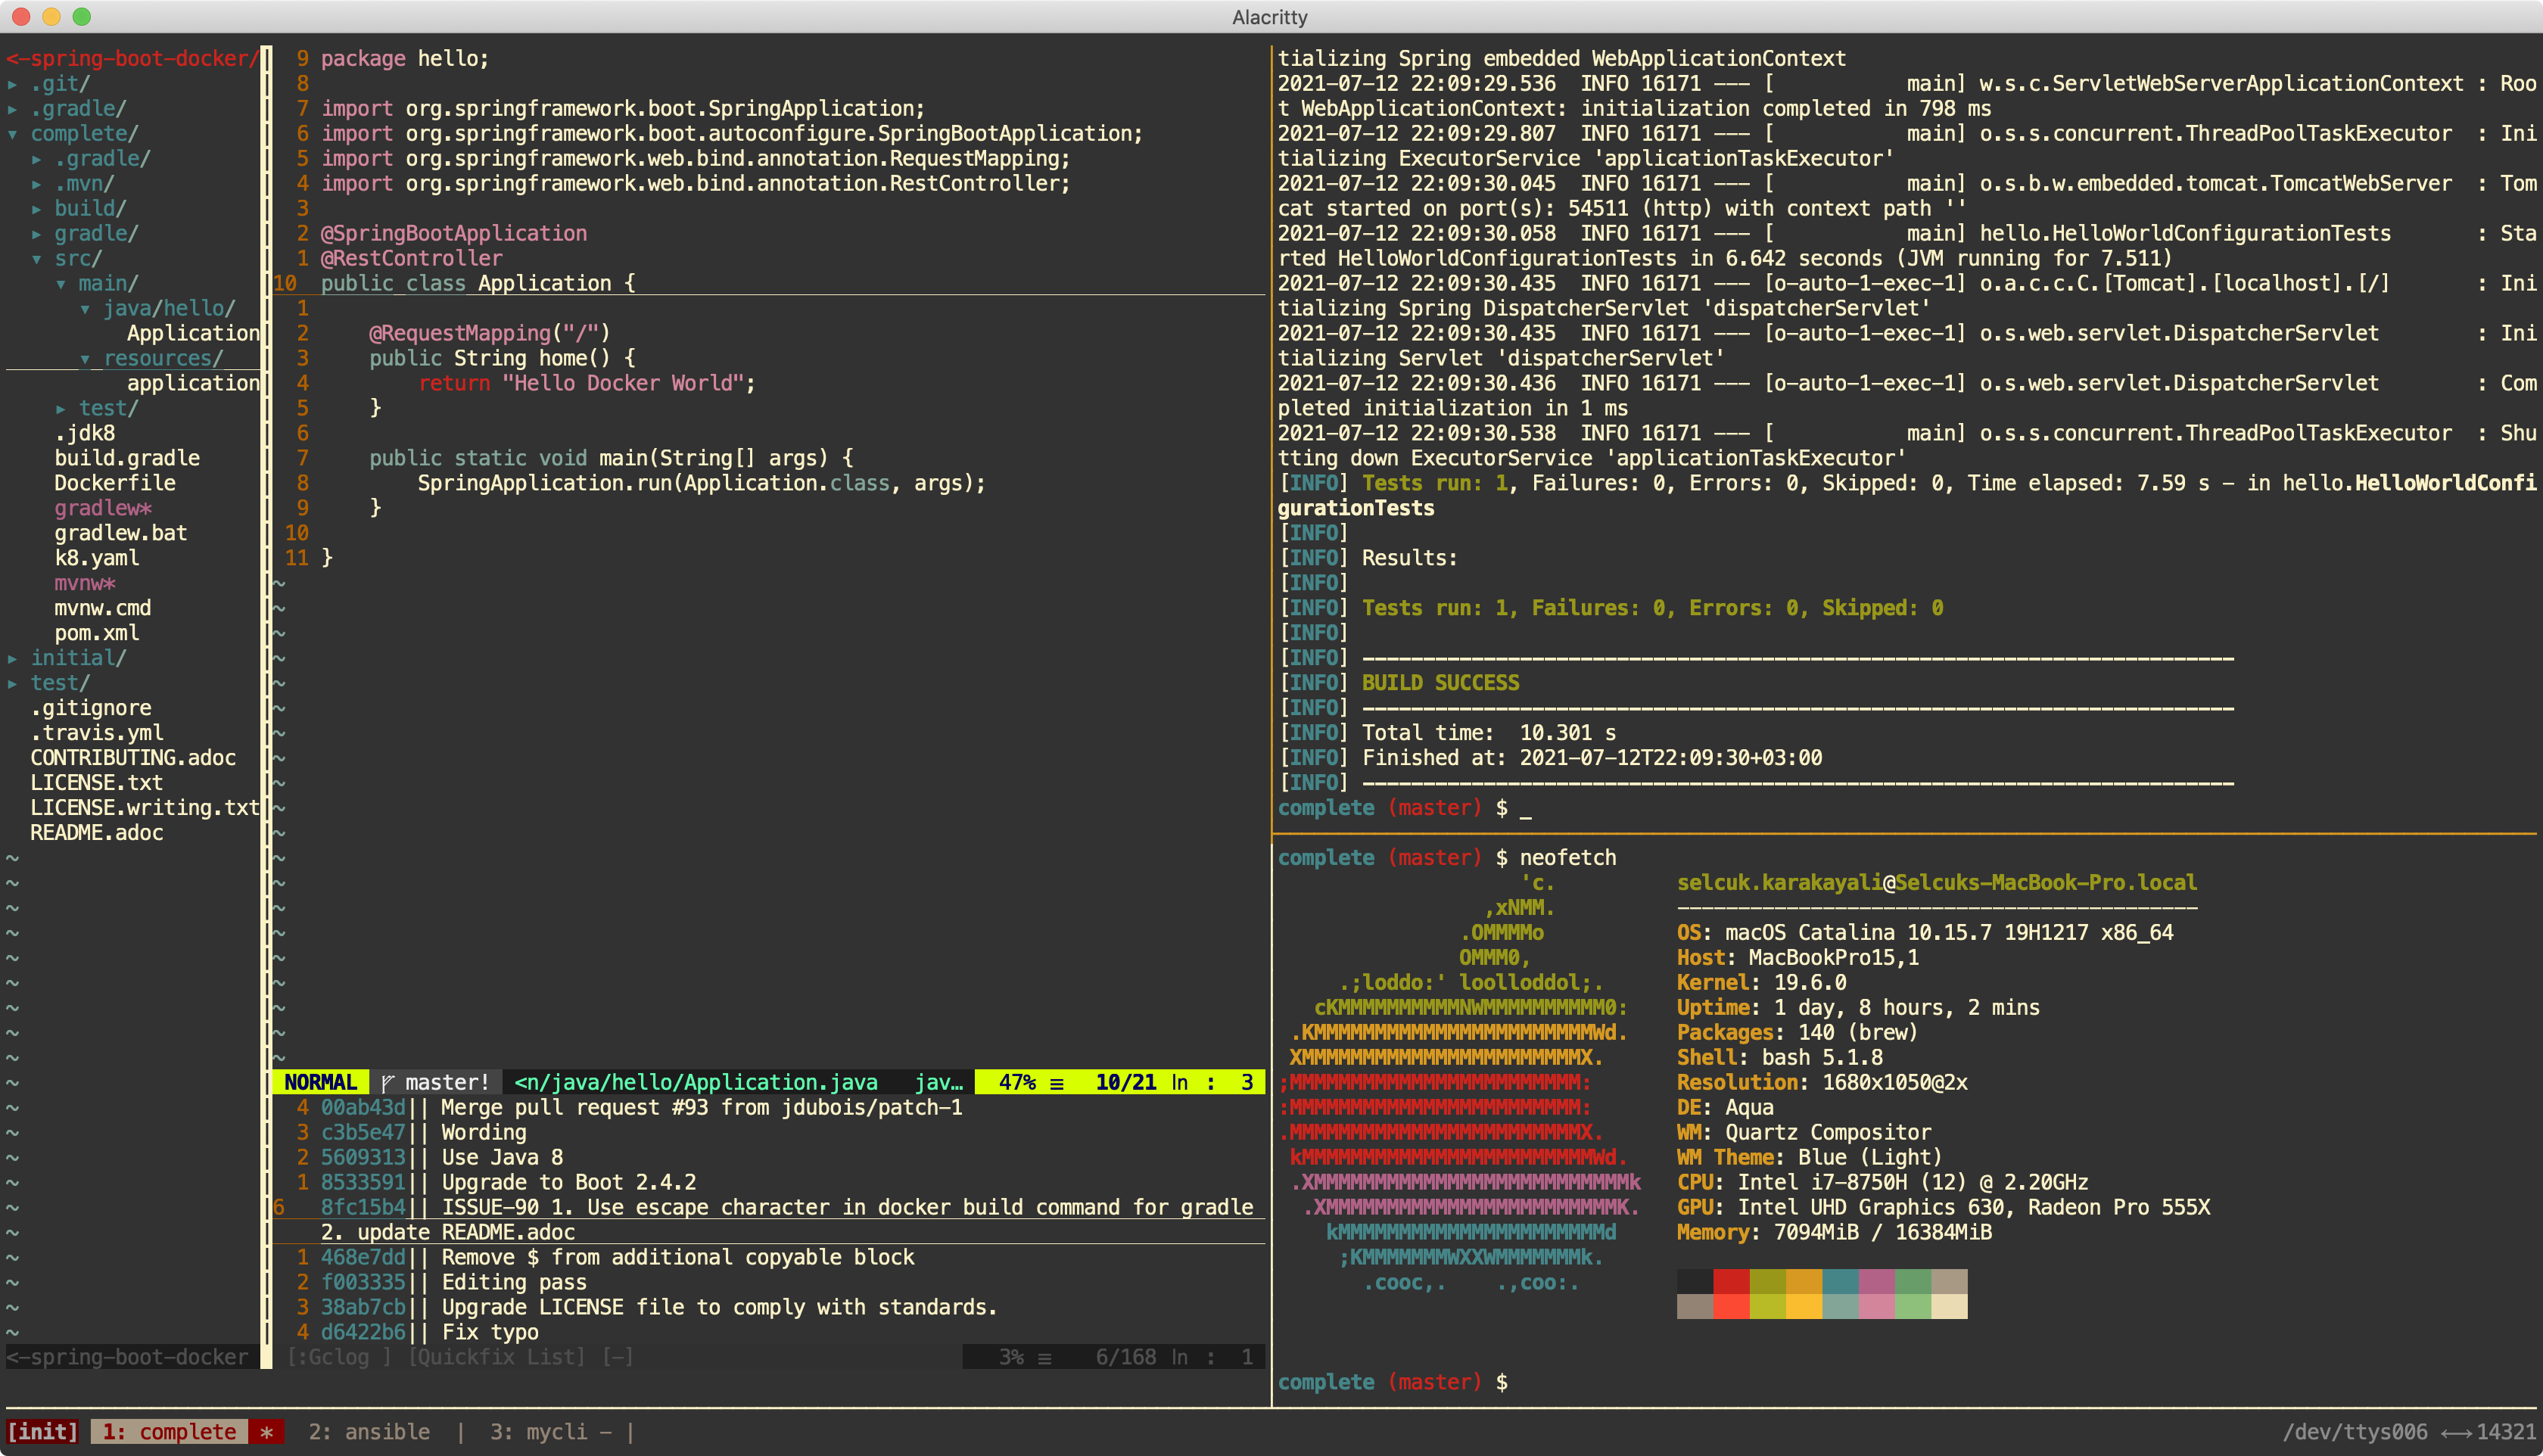Open the k8.yaml file
2543x1456 pixels.
coord(97,559)
